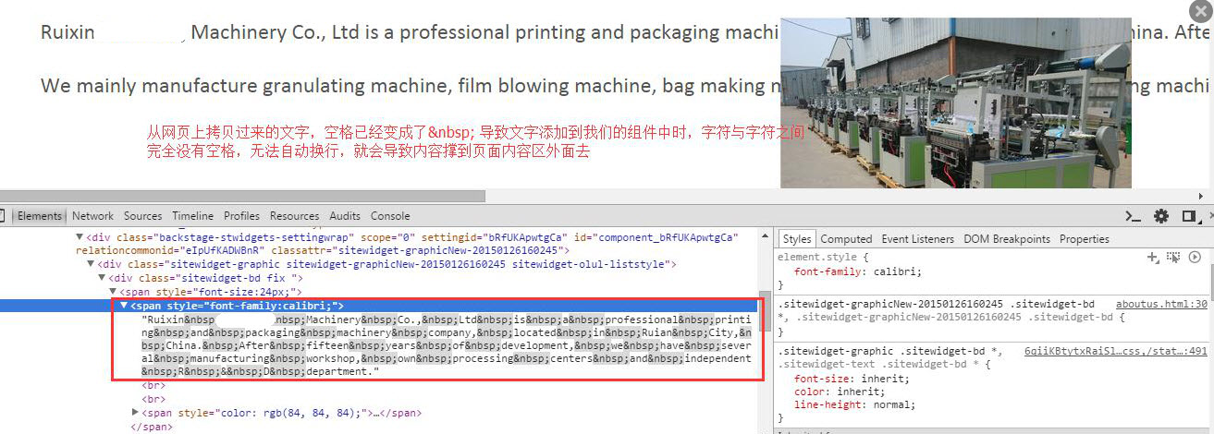Viewport: 1214px width, 434px height.
Task: Open the Event Listeners tab
Action: point(919,239)
